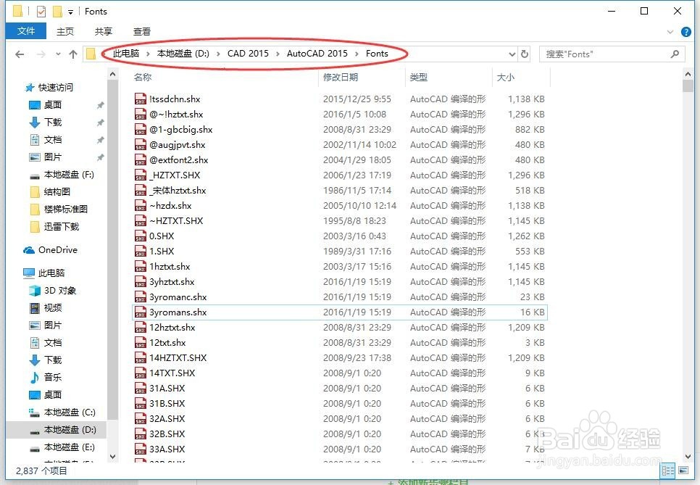Go up one folder level arrow
This screenshot has width=700, height=485.
click(x=73, y=54)
